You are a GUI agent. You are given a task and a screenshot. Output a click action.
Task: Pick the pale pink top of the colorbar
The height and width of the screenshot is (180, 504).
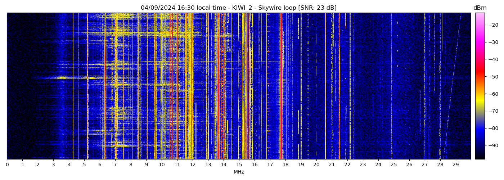(x=480, y=15)
